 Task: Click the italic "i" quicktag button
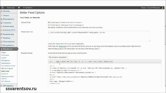(x=54, y=61)
